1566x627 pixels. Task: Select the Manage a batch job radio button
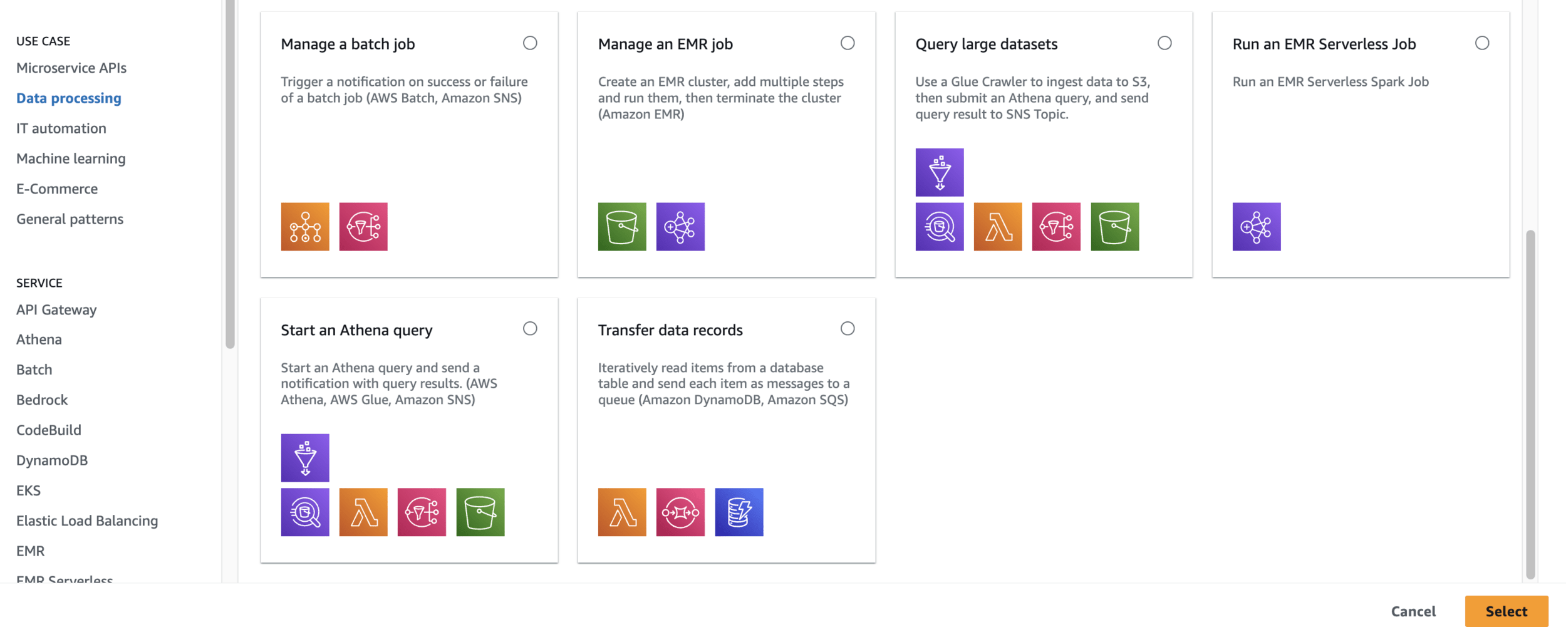530,43
